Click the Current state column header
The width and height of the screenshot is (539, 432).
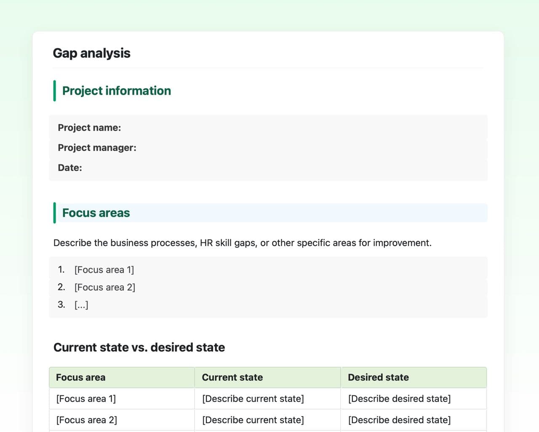232,377
